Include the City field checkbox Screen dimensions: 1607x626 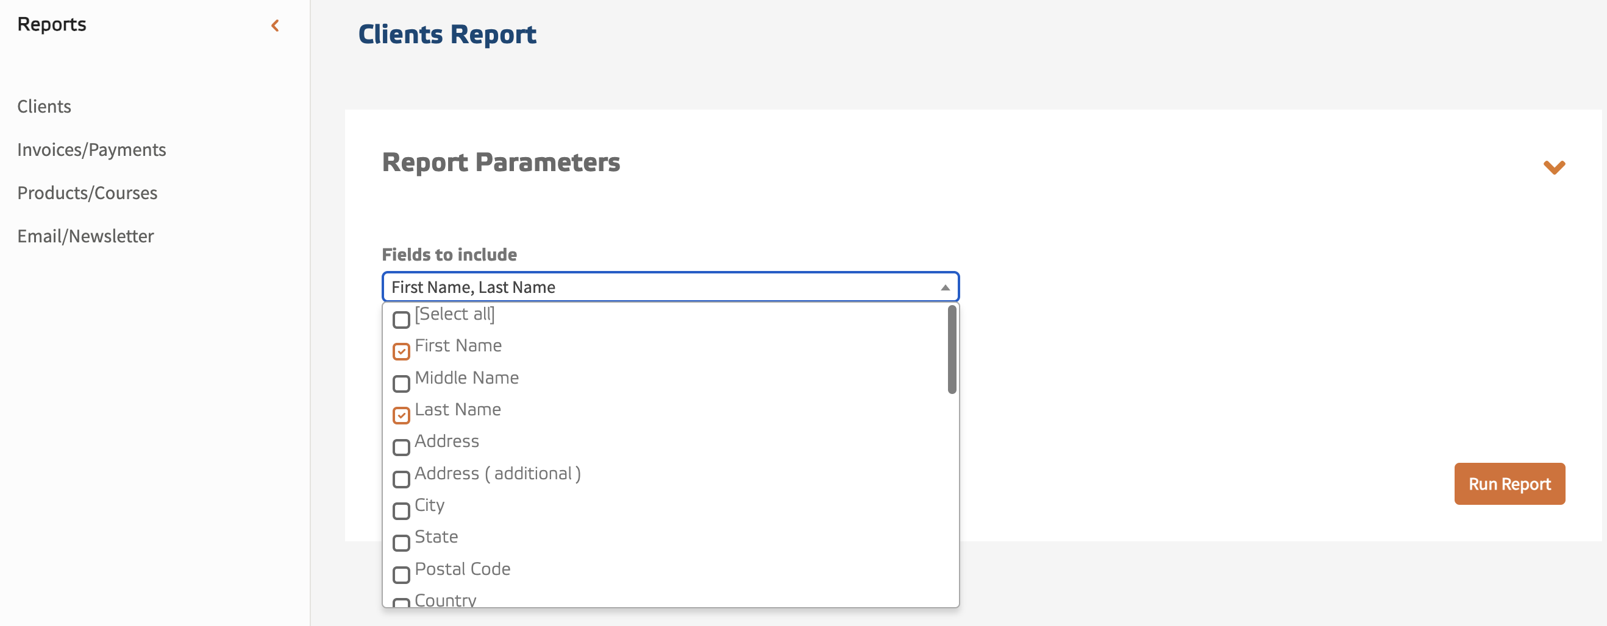coord(401,511)
